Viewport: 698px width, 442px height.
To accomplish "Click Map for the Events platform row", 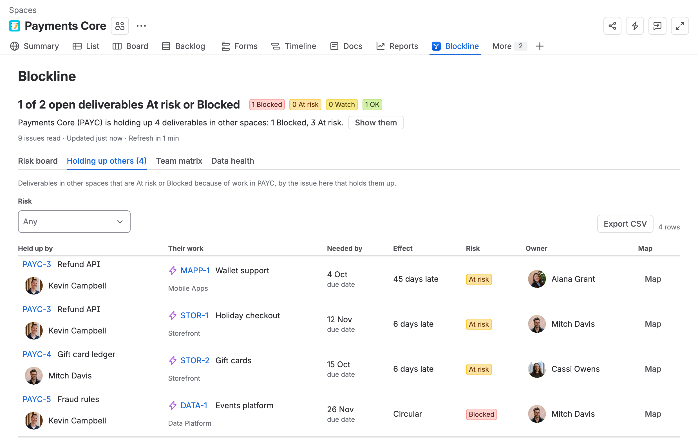I will pos(653,414).
